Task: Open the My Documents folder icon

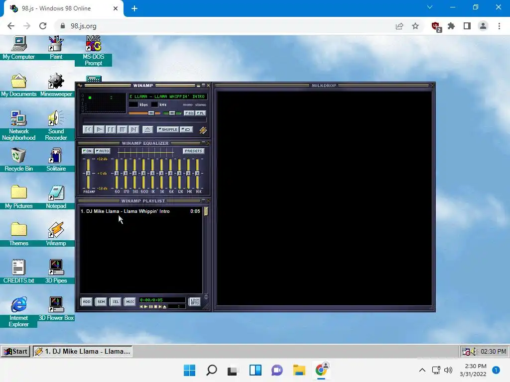Action: tap(18, 85)
